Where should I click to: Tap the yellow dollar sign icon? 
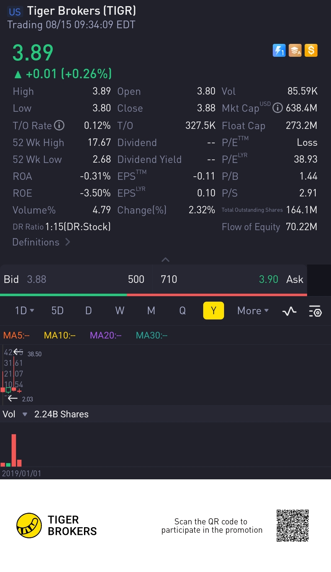pyautogui.click(x=311, y=50)
